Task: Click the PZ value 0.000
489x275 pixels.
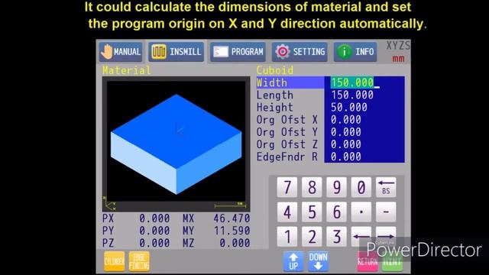Action: pos(154,243)
